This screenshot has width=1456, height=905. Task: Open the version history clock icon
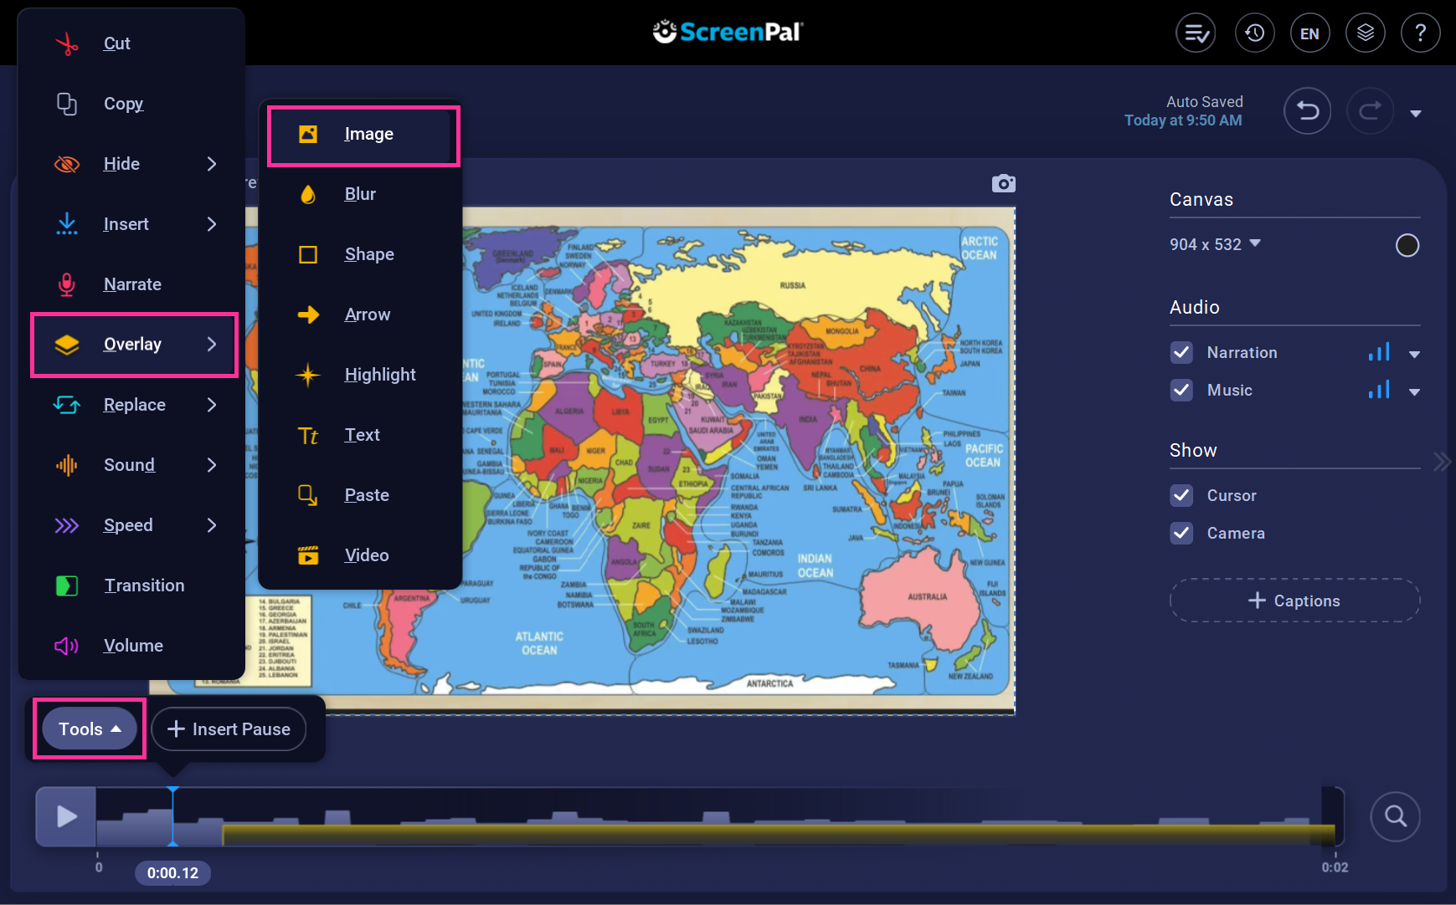[x=1254, y=33]
